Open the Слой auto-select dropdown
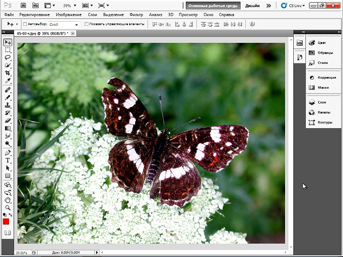 click(x=64, y=25)
